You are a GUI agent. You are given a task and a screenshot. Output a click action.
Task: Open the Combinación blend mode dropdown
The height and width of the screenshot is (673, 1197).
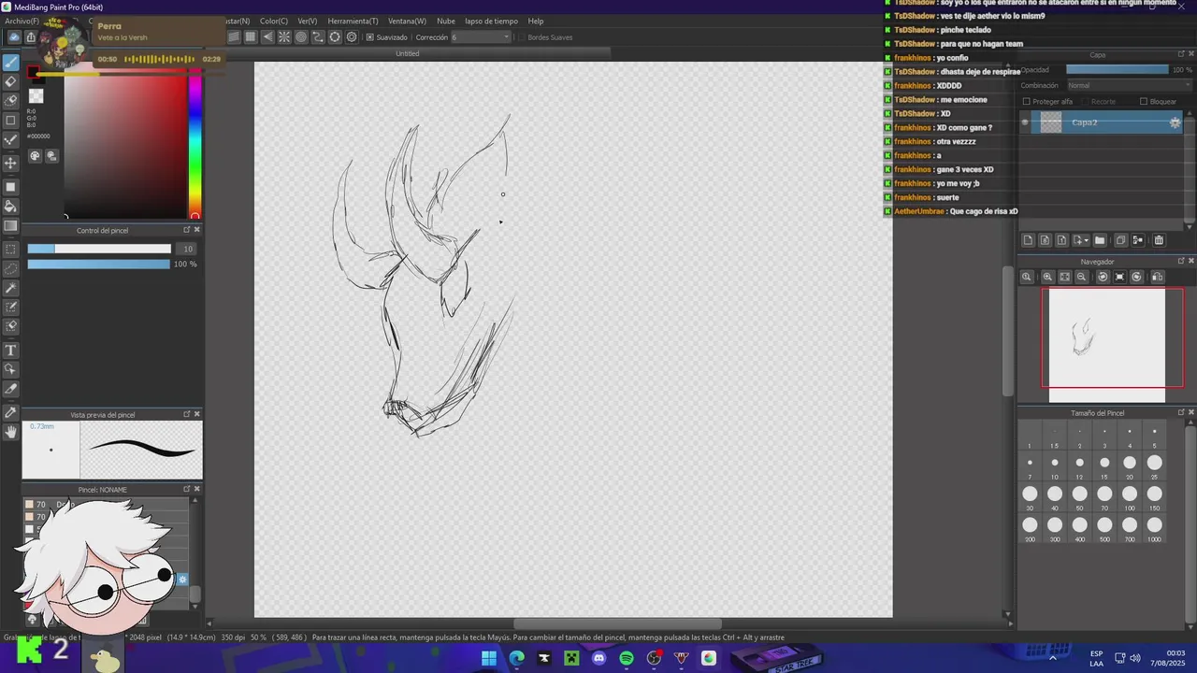click(x=1129, y=85)
